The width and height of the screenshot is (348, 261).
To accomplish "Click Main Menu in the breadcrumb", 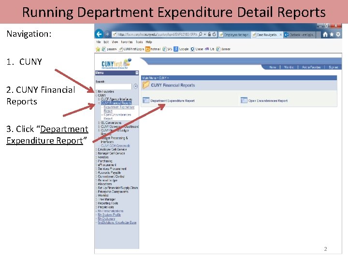I will point(149,78).
